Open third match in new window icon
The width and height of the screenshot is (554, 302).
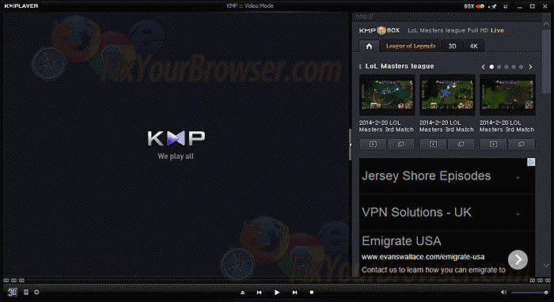coord(521,144)
